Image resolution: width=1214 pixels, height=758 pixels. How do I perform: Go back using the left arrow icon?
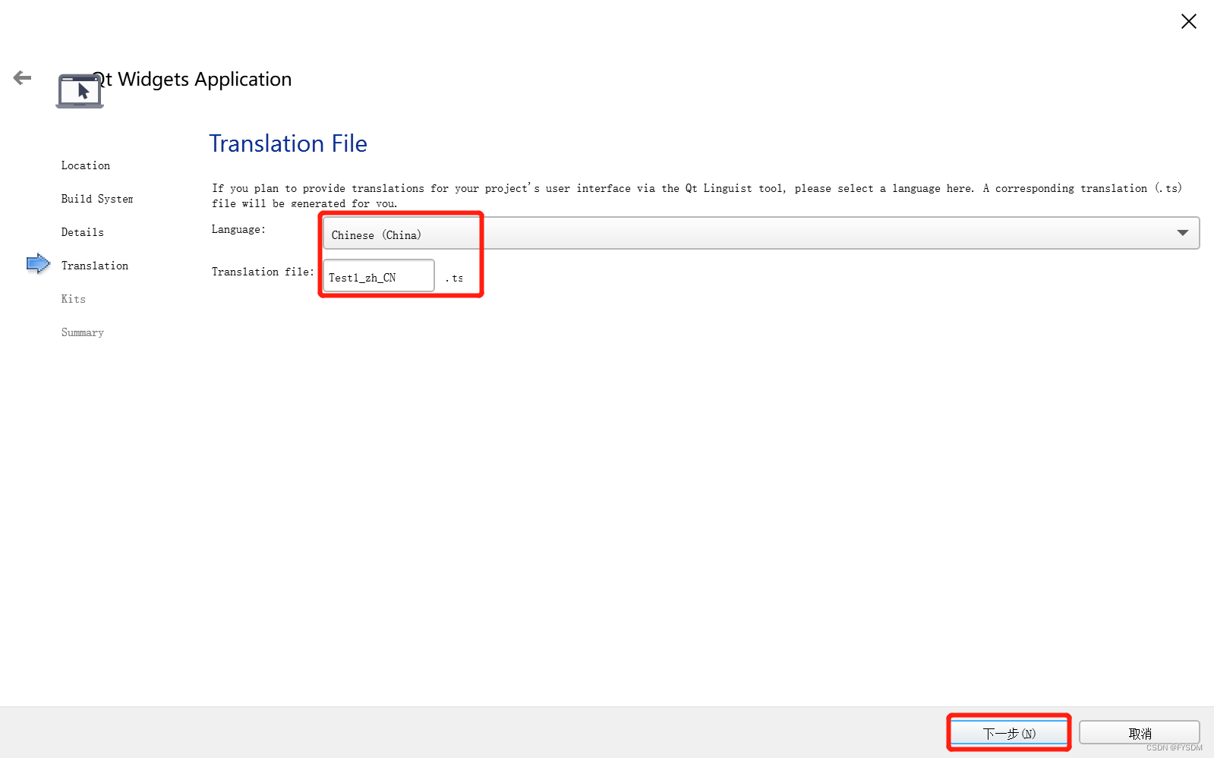click(x=23, y=77)
